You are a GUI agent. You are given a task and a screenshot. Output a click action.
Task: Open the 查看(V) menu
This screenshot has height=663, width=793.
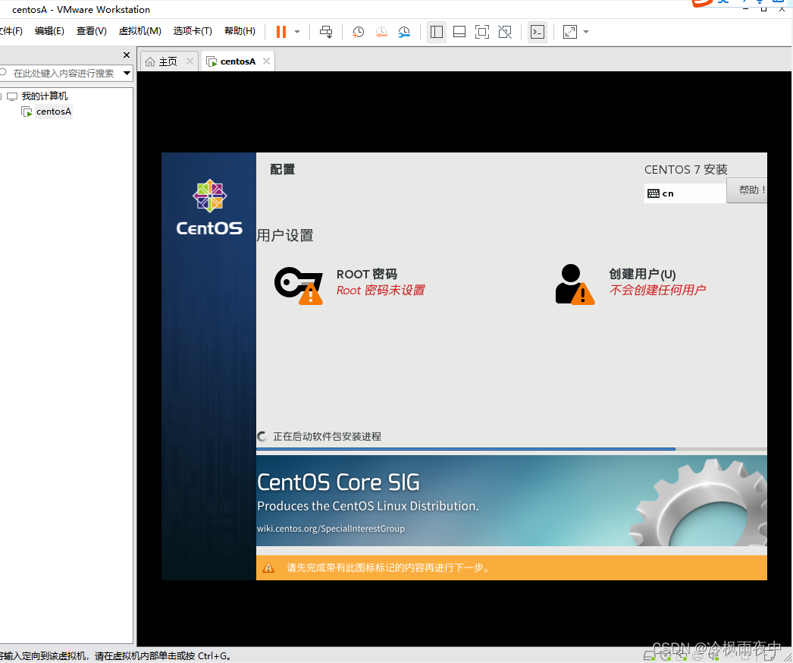pos(92,31)
